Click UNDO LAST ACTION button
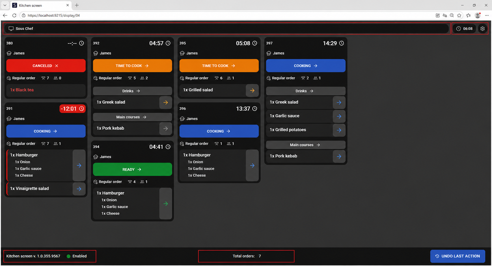Viewport: 492px width, 266px height. coord(458,256)
